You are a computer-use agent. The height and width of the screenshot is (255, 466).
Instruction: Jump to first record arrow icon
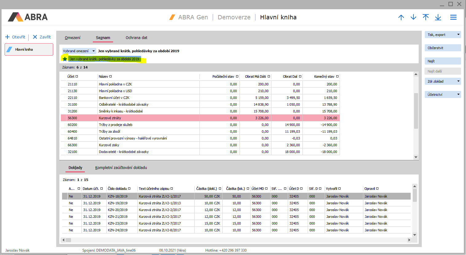click(426, 17)
